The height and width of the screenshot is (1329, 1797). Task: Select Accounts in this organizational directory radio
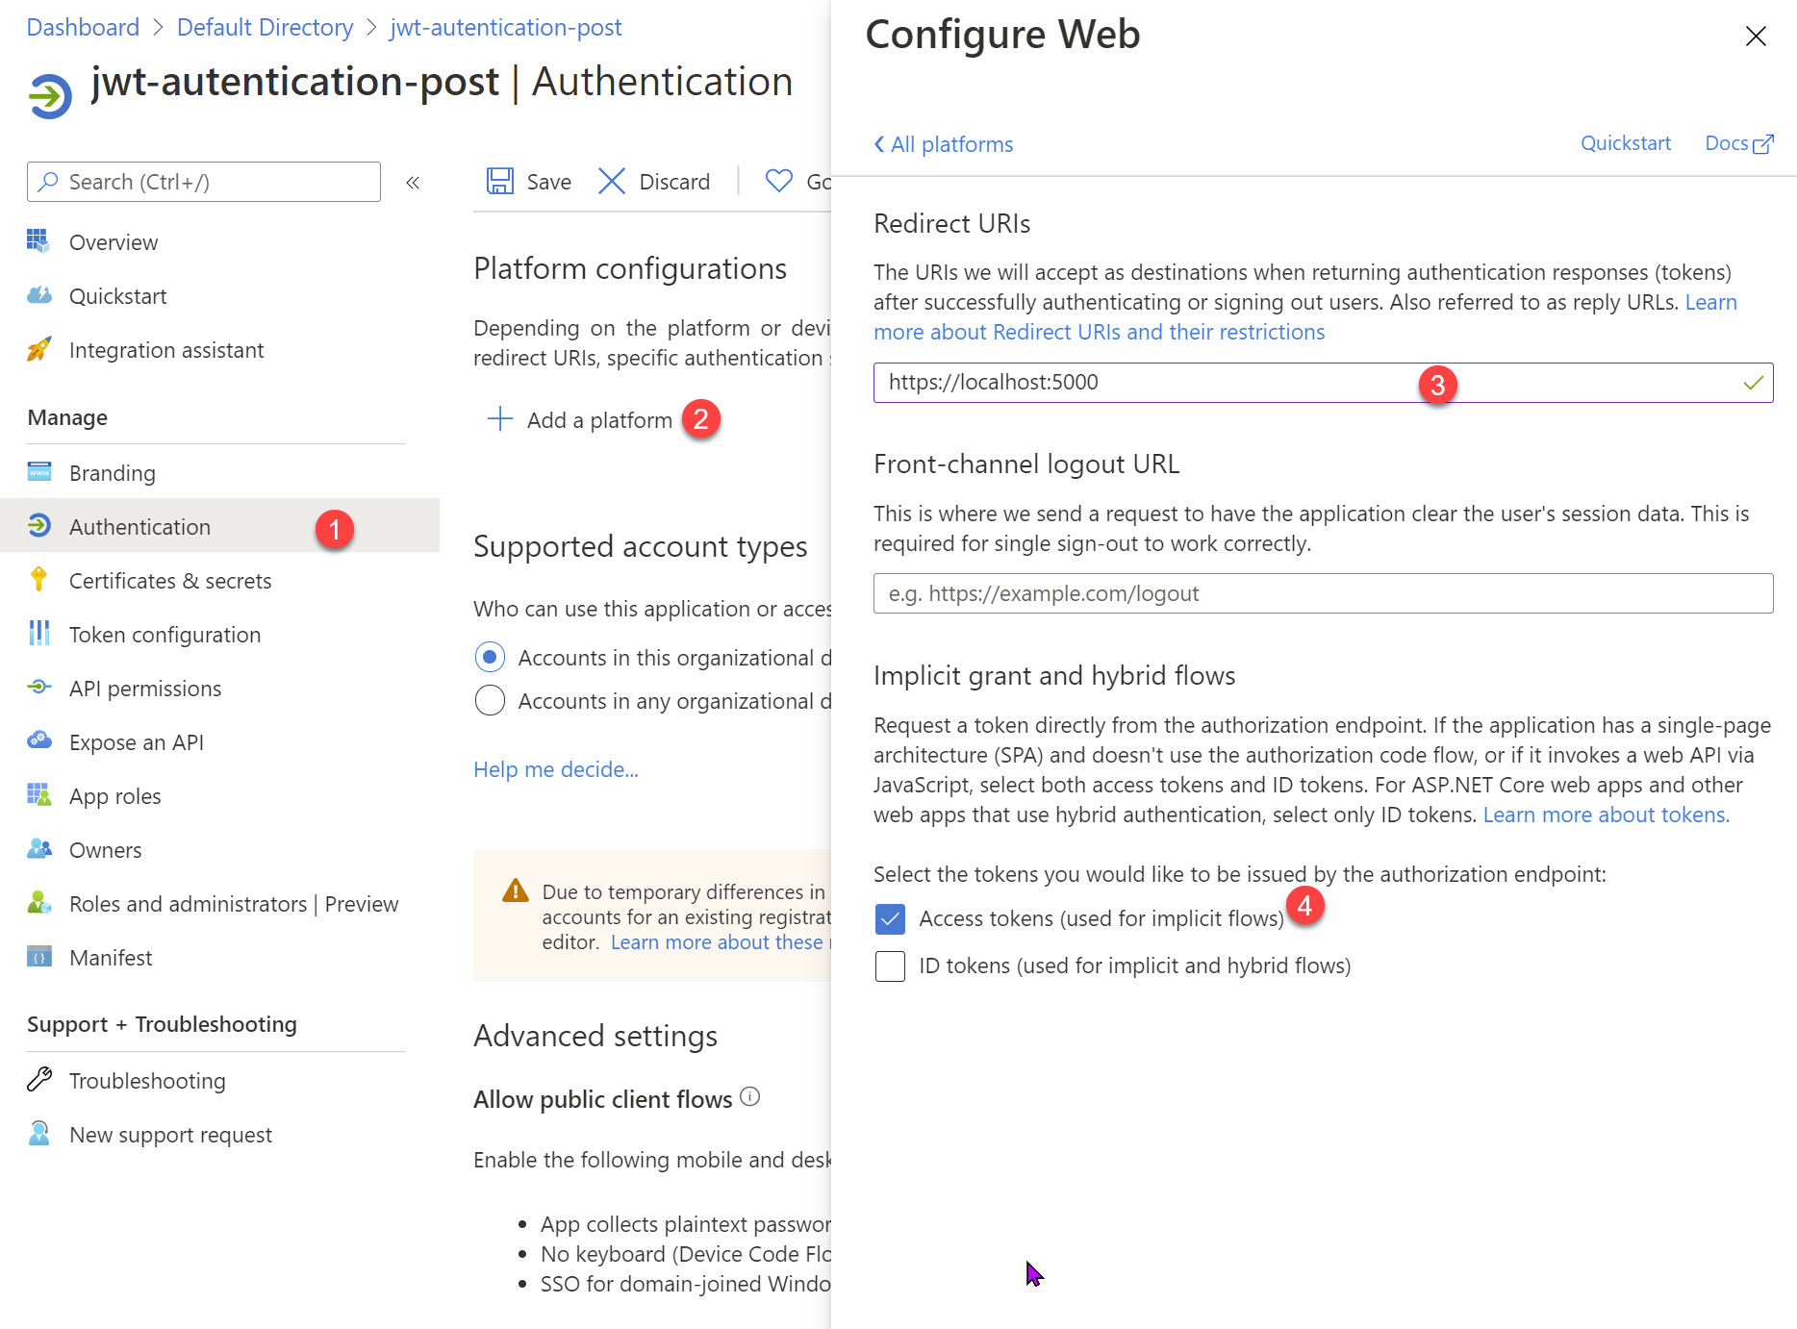490,657
